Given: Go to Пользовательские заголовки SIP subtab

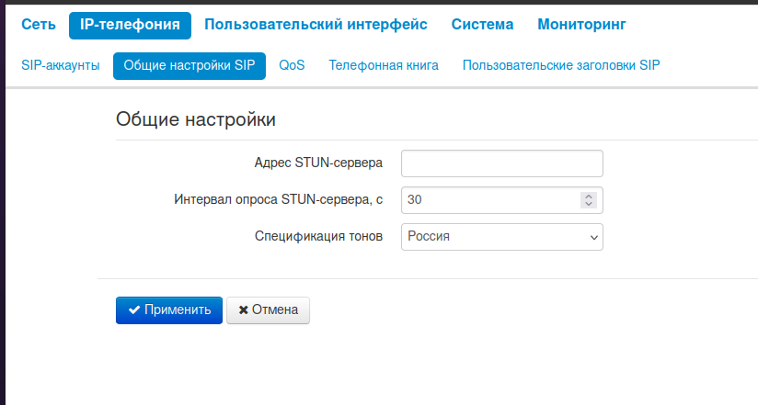Looking at the screenshot, I should point(561,65).
